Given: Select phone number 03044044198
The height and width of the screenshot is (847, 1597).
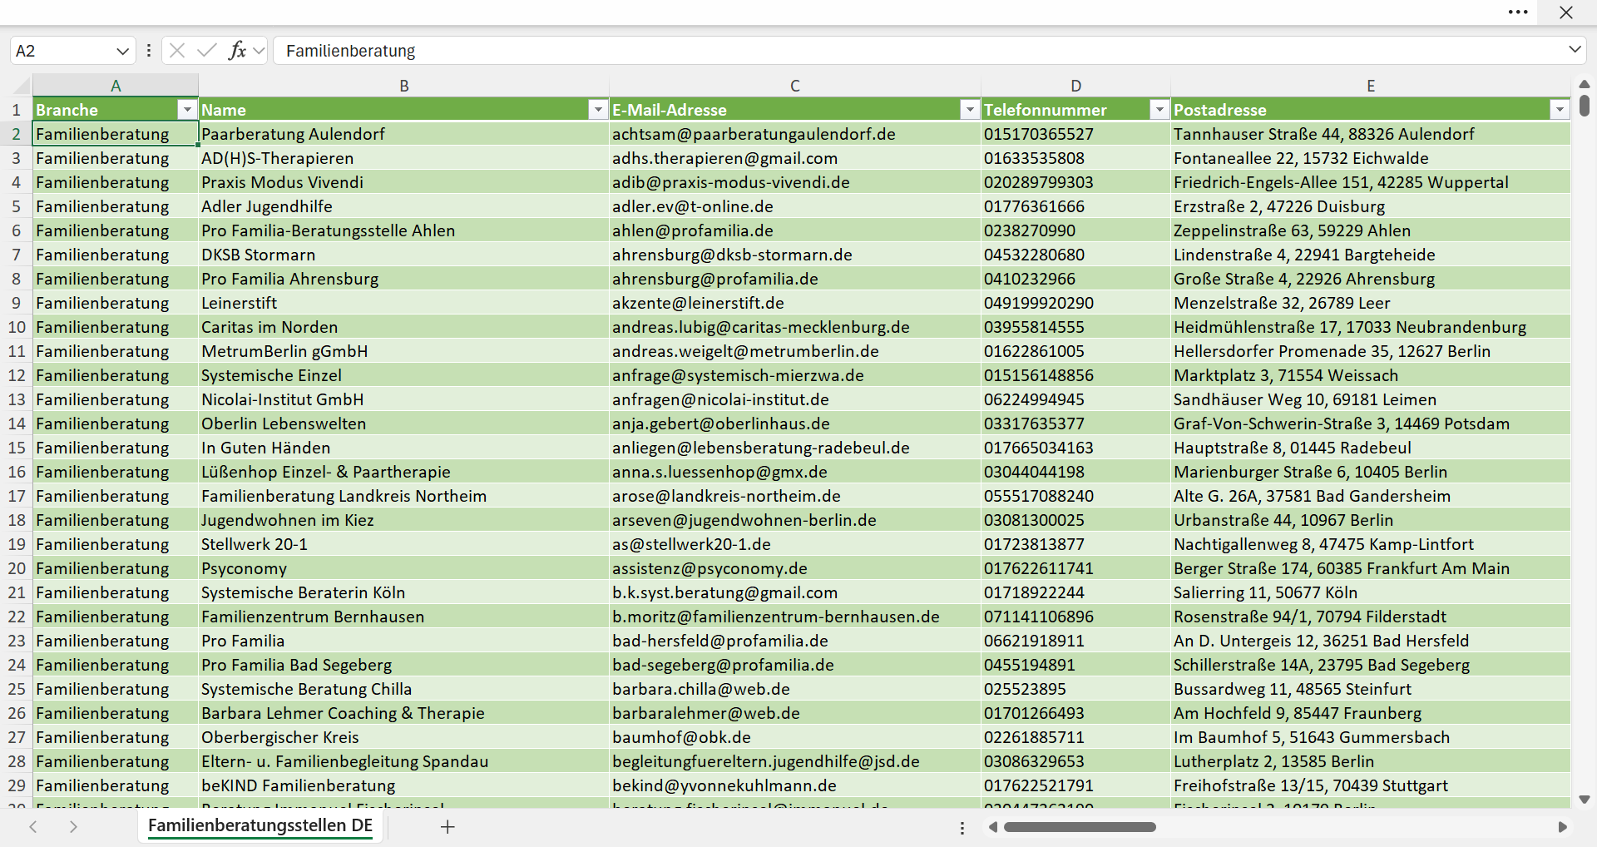Looking at the screenshot, I should (1075, 472).
